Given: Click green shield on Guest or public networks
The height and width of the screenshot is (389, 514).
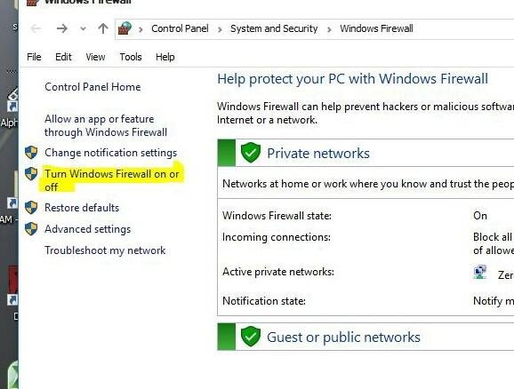Looking at the screenshot, I should (x=251, y=337).
